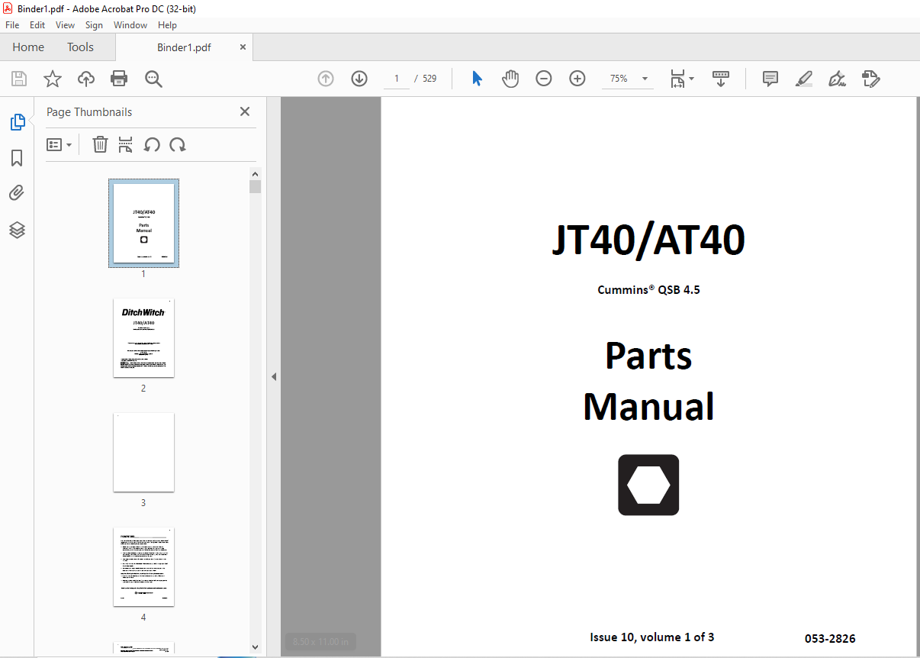The height and width of the screenshot is (658, 920).
Task: Close the Binder1.pdf tab
Action: 243,47
